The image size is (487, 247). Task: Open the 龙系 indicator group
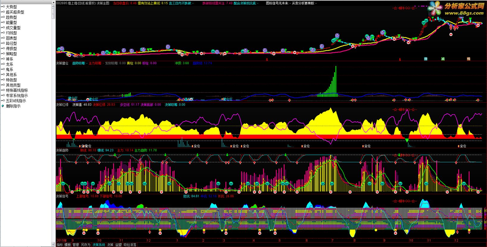tap(10, 64)
